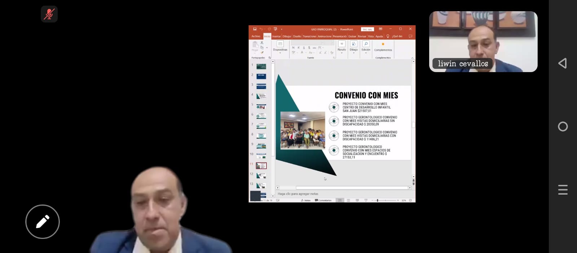Select slide 12 thumbnail
This screenshot has height=253, width=577.
tap(261, 176)
